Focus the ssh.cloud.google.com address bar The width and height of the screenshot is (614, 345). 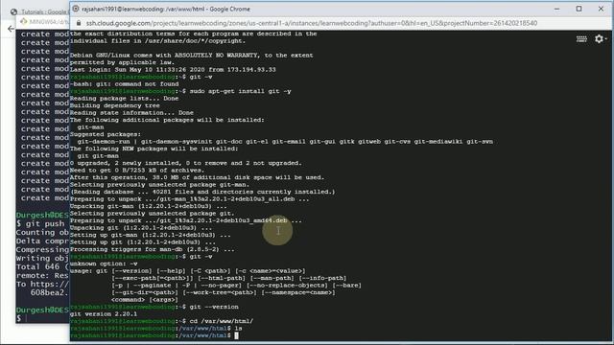pos(311,23)
